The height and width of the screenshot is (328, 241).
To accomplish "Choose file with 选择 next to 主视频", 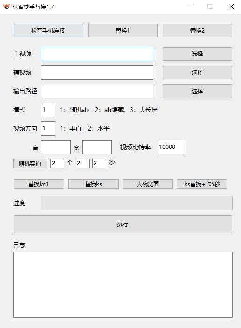I will (x=197, y=54).
